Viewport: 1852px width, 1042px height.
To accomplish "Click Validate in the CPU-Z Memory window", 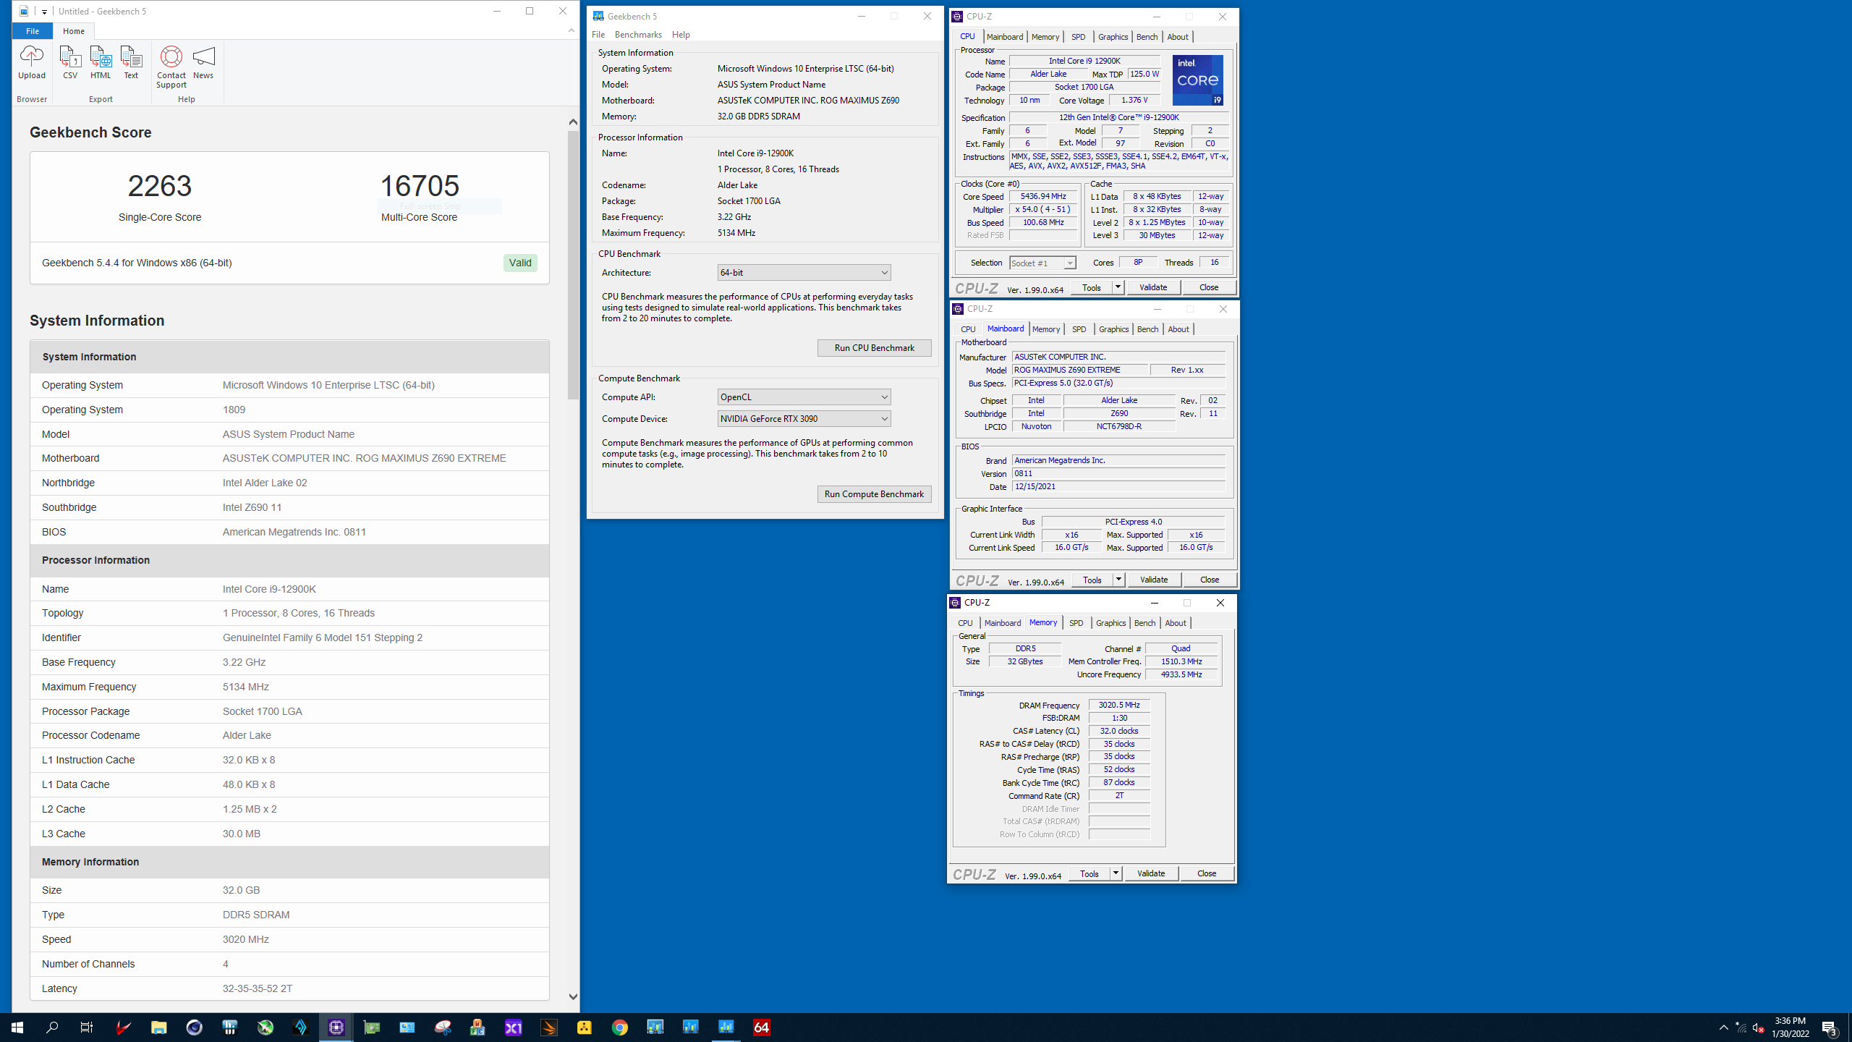I will [1151, 873].
